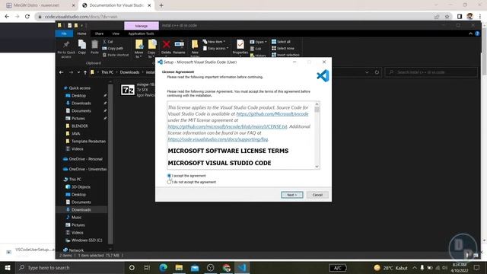Click Invert selection in Explorer ribbon
The height and width of the screenshot is (274, 487).
(x=286, y=55)
